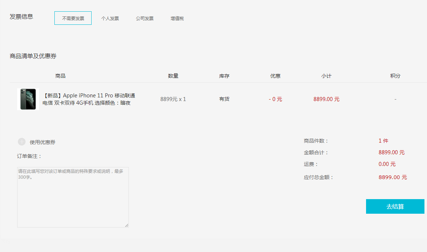Click the 订单备注 label
Screen dimensions: 427x252
[29, 156]
